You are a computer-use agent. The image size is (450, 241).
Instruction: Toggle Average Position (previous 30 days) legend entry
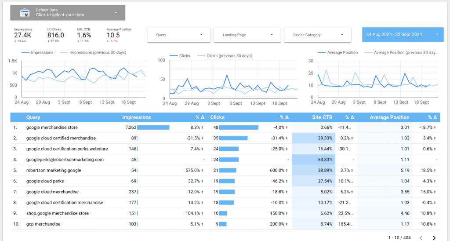point(401,53)
